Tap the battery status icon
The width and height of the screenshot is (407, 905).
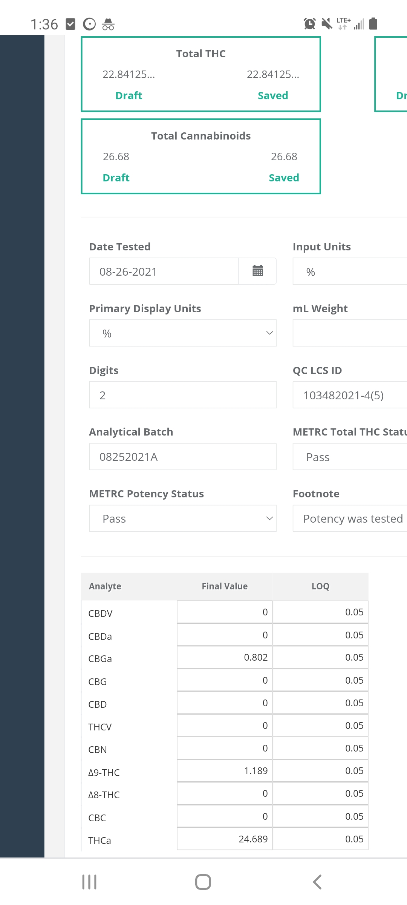373,24
